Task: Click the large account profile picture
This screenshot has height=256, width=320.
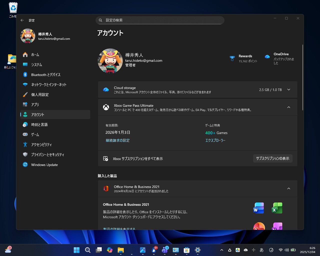Action: [110, 61]
